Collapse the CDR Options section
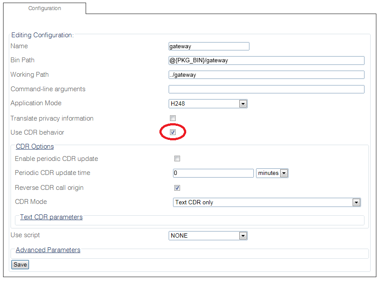Image resolution: width=379 pixels, height=285 pixels. (x=35, y=146)
